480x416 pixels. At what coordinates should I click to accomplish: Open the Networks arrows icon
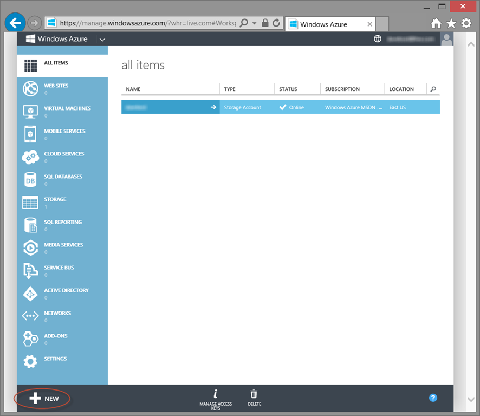[x=30, y=316]
